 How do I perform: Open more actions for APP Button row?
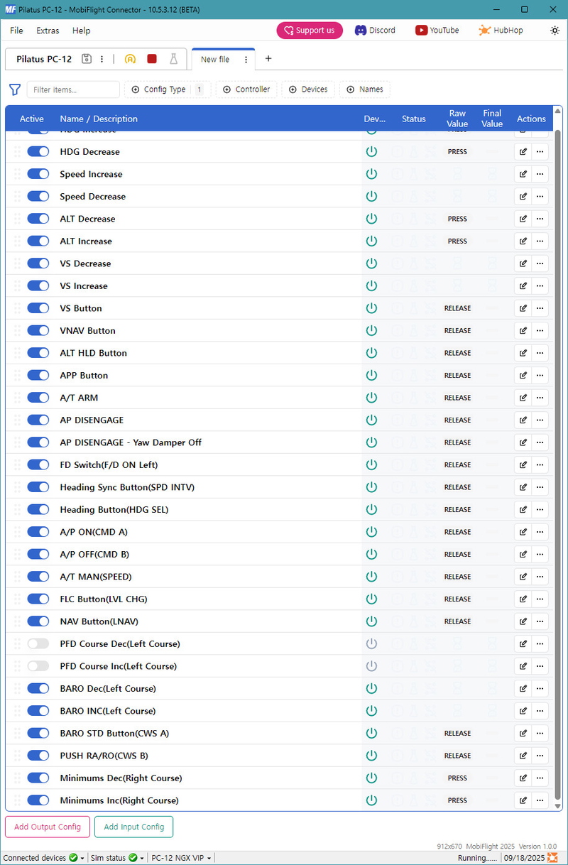point(540,375)
